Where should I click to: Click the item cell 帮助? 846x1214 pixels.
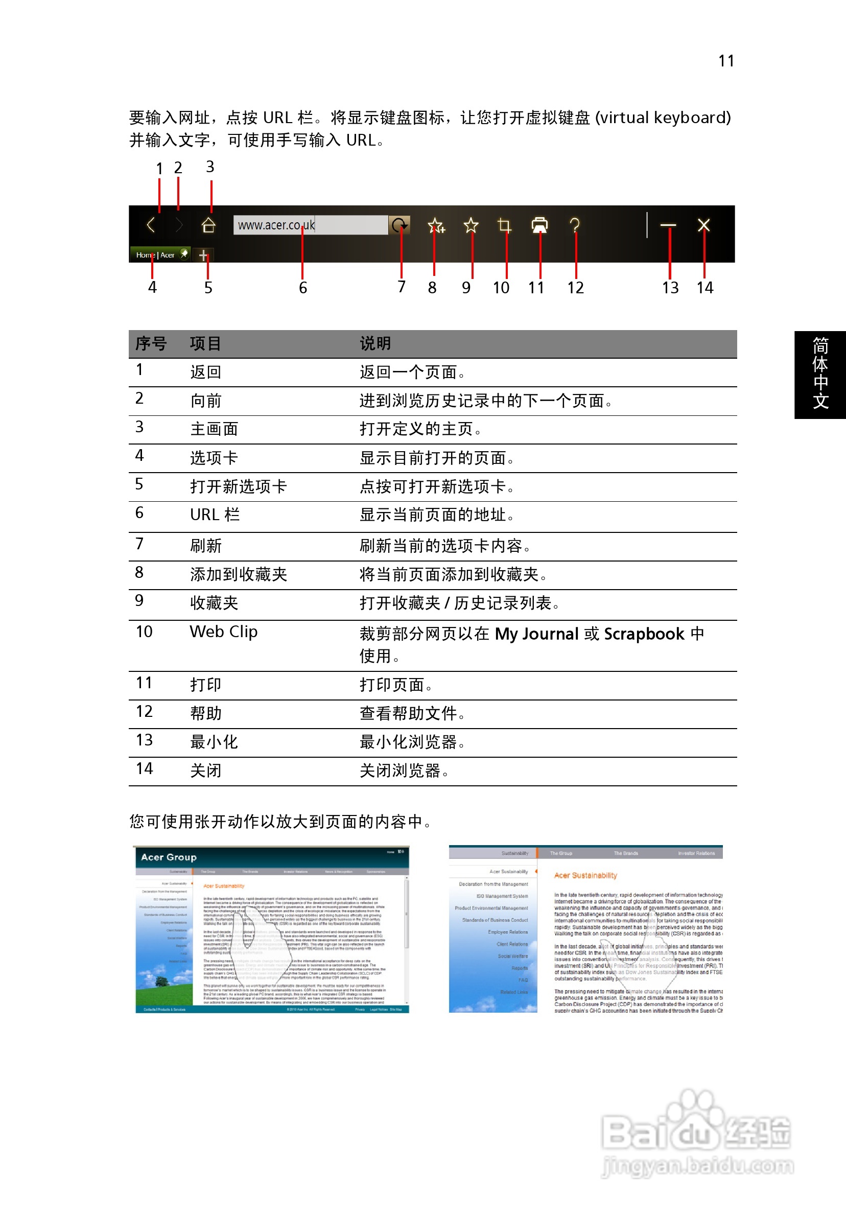(x=206, y=713)
